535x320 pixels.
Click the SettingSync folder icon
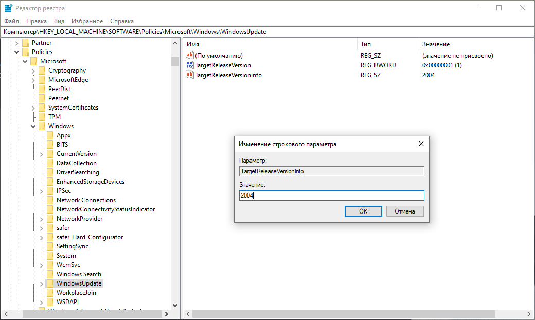[x=50, y=246]
